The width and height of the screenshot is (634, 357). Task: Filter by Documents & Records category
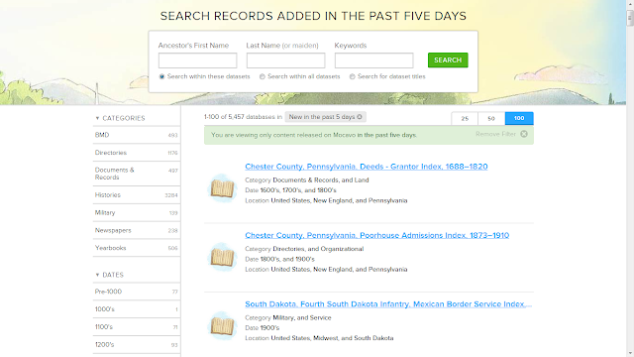coord(137,174)
